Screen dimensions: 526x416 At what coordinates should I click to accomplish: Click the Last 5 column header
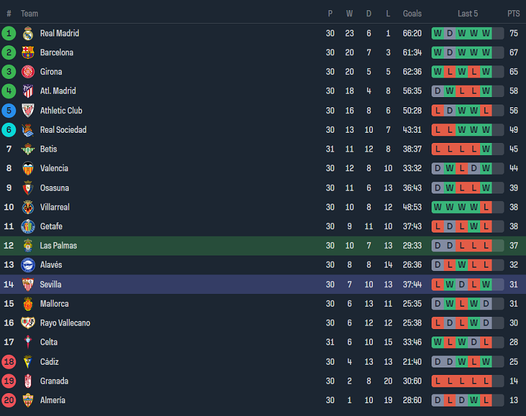click(467, 13)
